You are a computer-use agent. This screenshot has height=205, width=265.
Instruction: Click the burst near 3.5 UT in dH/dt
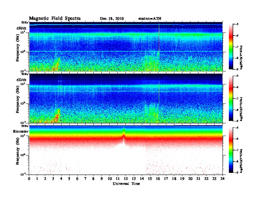coord(57,65)
